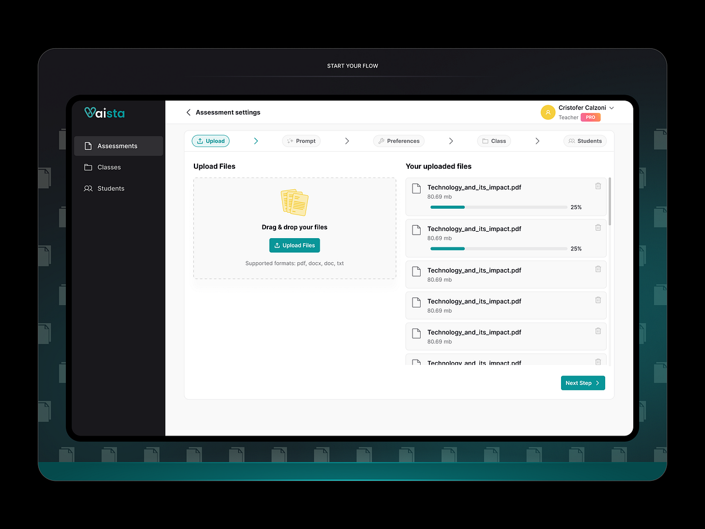Open the Cristofer Calzoni avatar icon
705x529 pixels.
click(x=548, y=112)
